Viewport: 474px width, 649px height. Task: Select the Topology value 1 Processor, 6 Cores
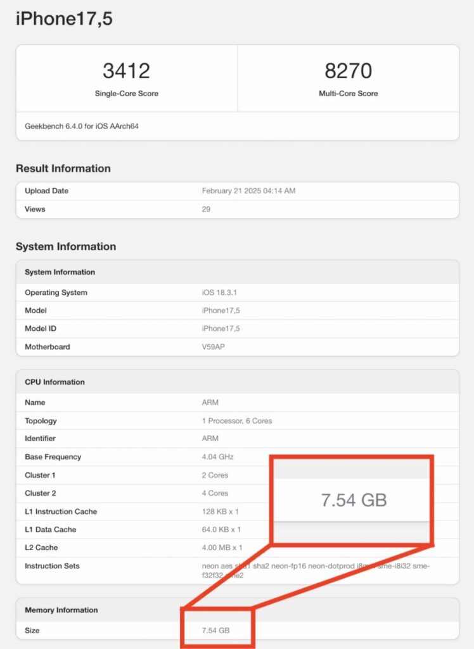237,421
